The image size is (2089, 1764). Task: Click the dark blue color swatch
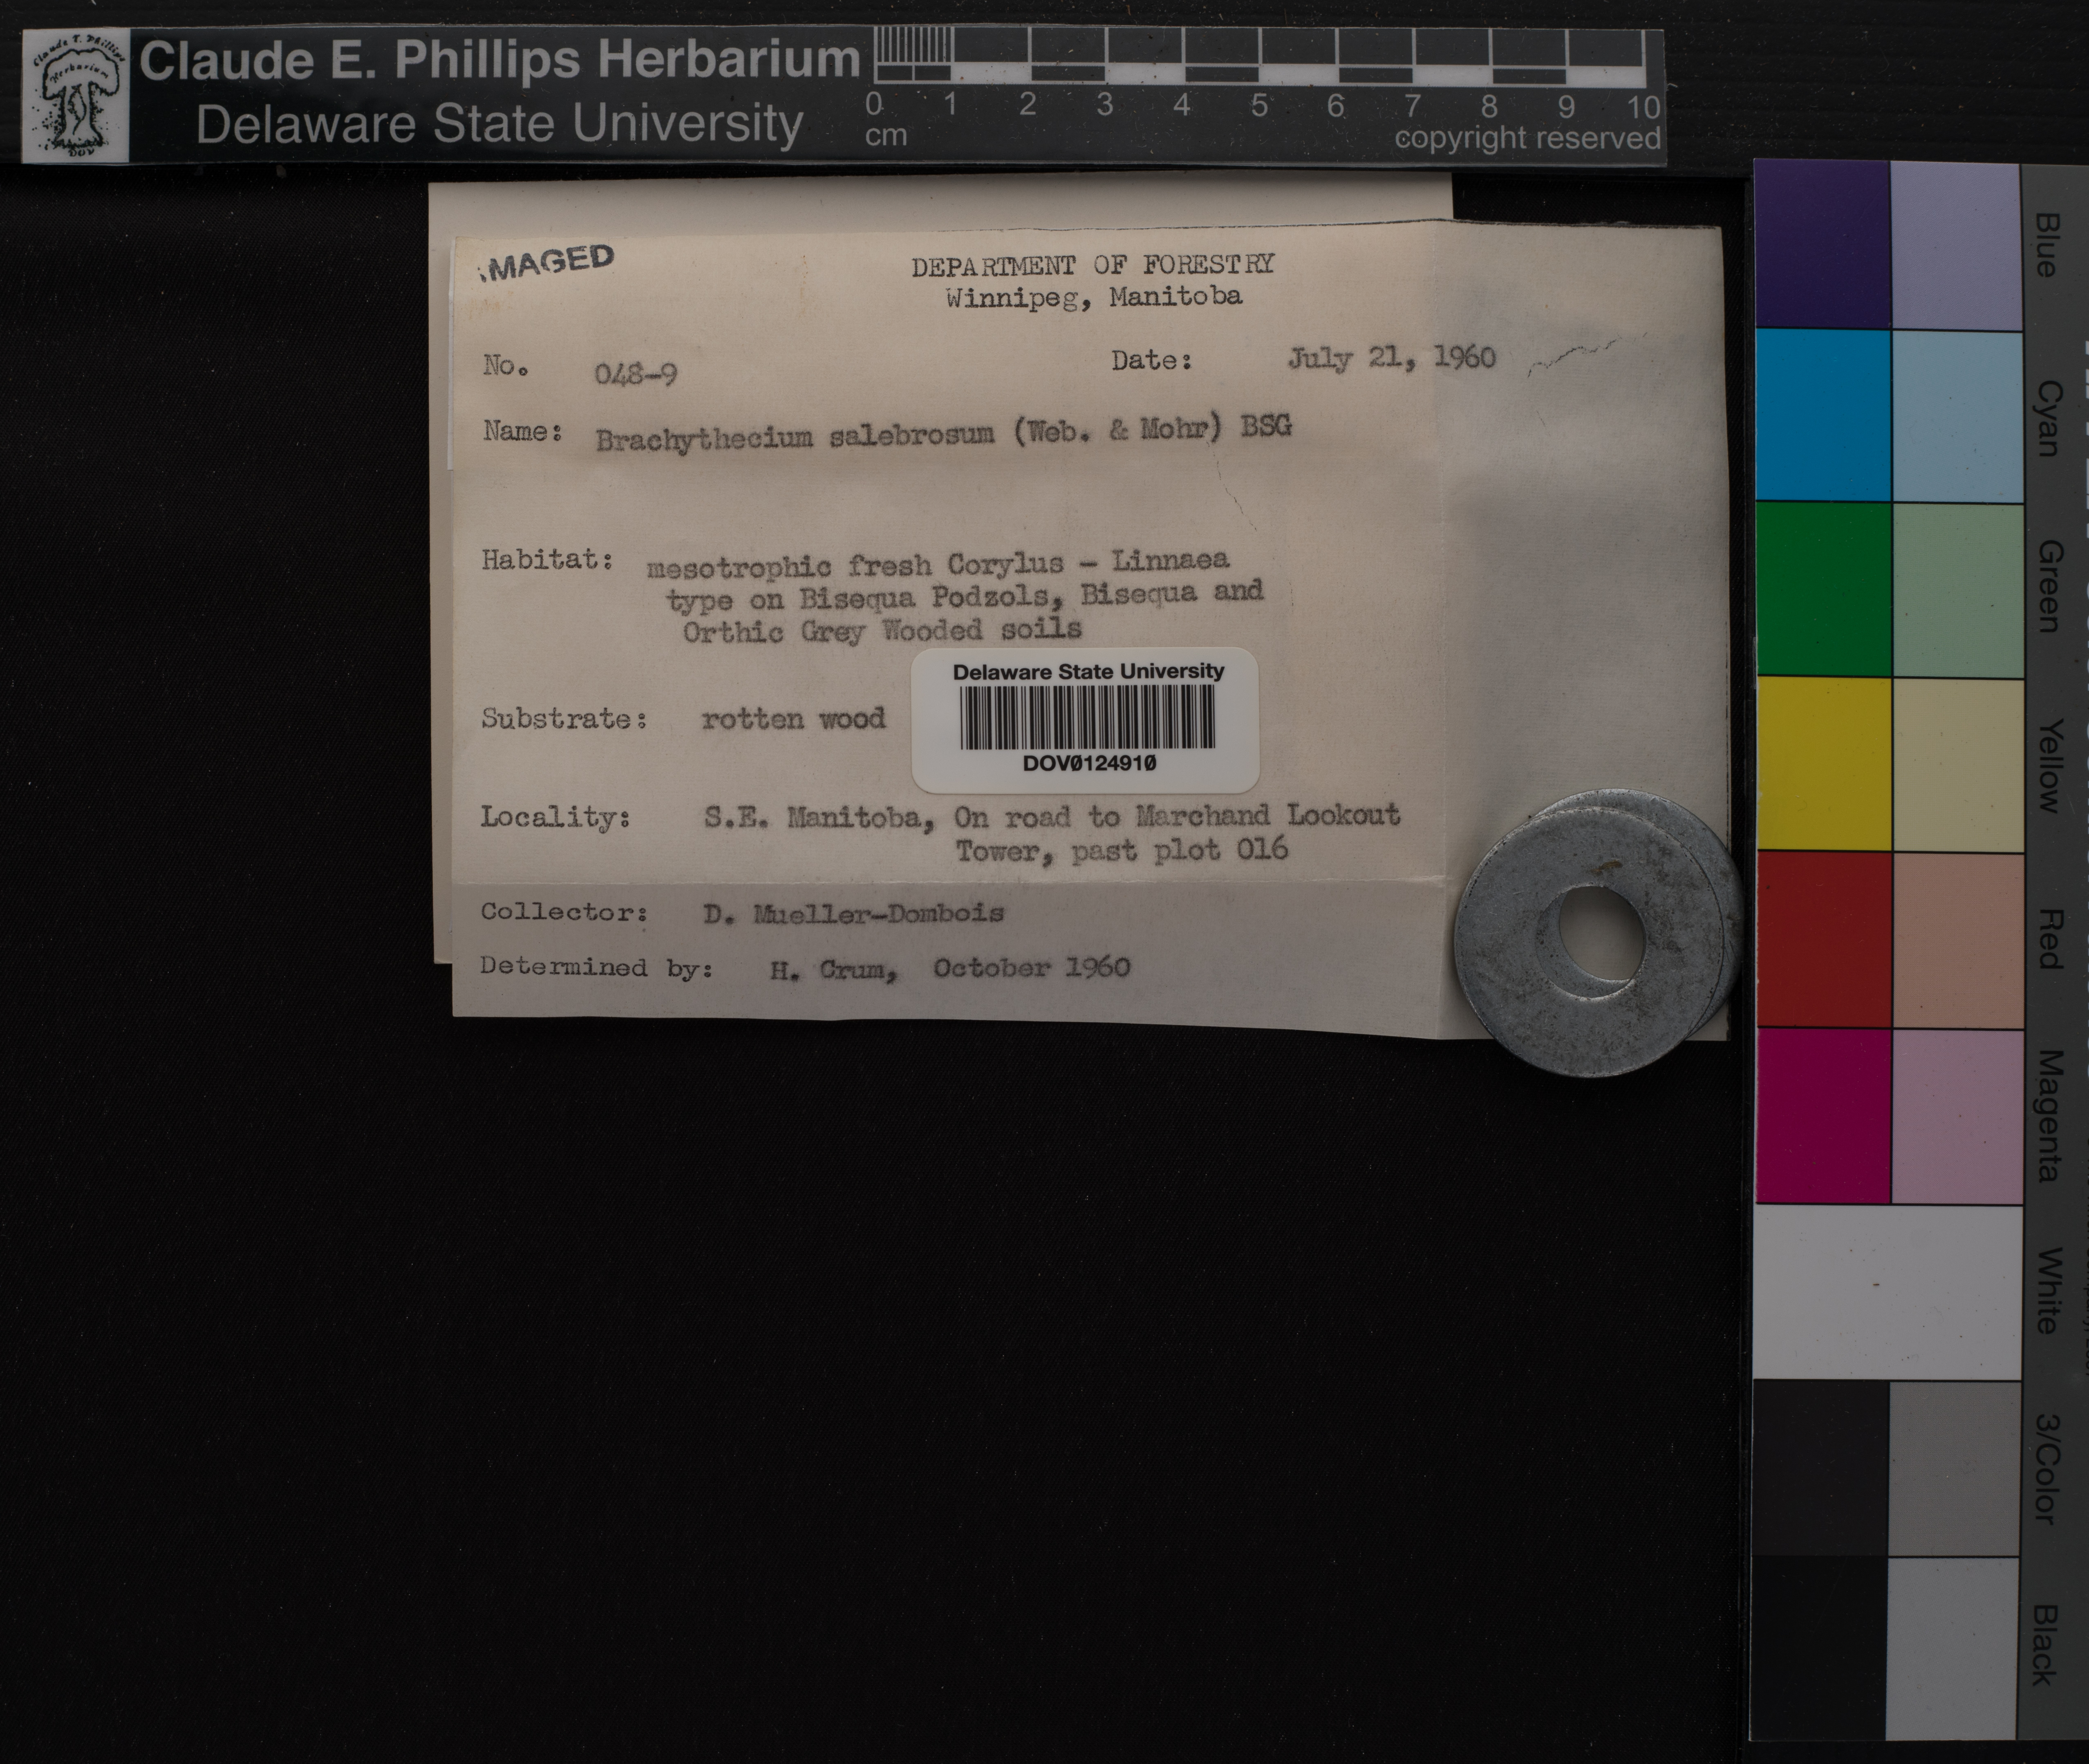[1822, 245]
